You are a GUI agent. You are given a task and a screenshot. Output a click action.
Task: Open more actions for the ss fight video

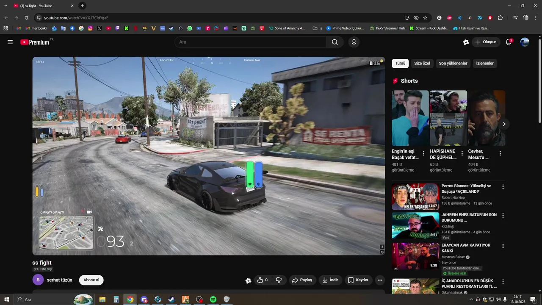click(380, 280)
